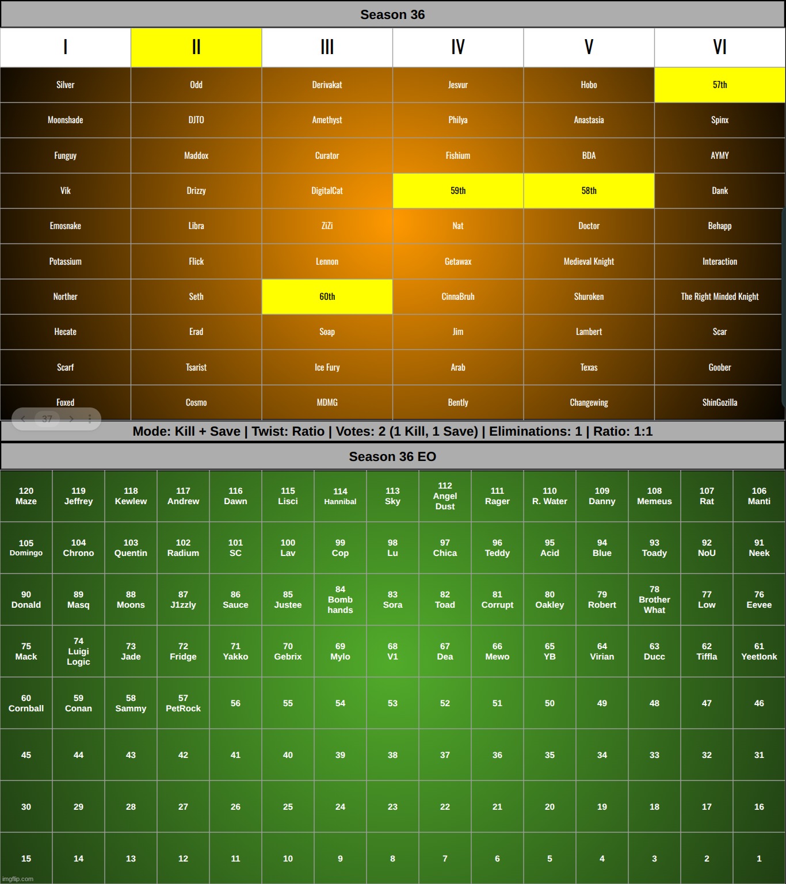Click the Medieval Knight cell

(x=589, y=261)
